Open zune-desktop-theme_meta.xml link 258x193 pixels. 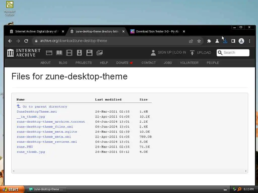point(44,137)
